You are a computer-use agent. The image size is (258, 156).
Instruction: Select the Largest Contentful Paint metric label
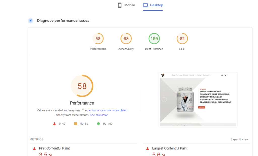pos(170,148)
